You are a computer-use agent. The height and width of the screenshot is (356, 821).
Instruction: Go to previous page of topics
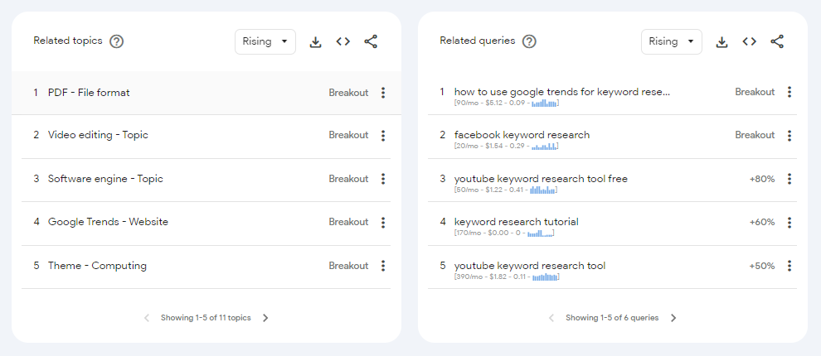(147, 318)
